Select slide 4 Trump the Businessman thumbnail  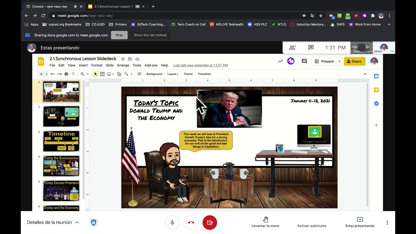coord(61,166)
